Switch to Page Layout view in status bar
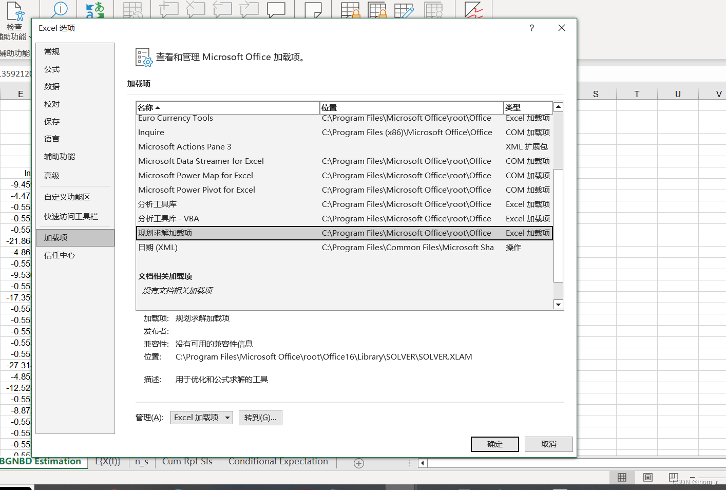The height and width of the screenshot is (490, 726). coord(648,478)
